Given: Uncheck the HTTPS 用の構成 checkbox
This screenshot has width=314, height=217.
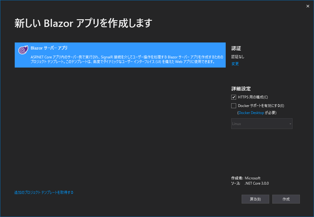Looking at the screenshot, I should tap(233, 97).
